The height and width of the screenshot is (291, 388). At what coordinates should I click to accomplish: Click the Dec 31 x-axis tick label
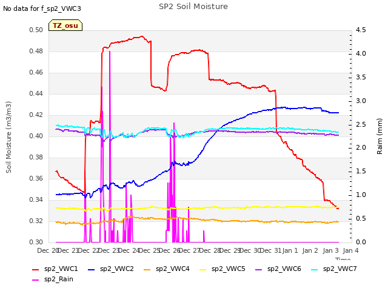(271, 250)
